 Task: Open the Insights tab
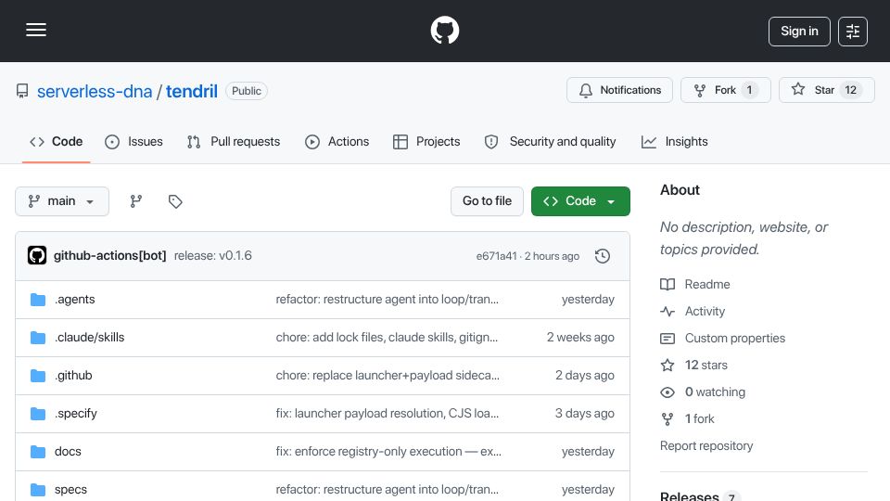coord(675,141)
